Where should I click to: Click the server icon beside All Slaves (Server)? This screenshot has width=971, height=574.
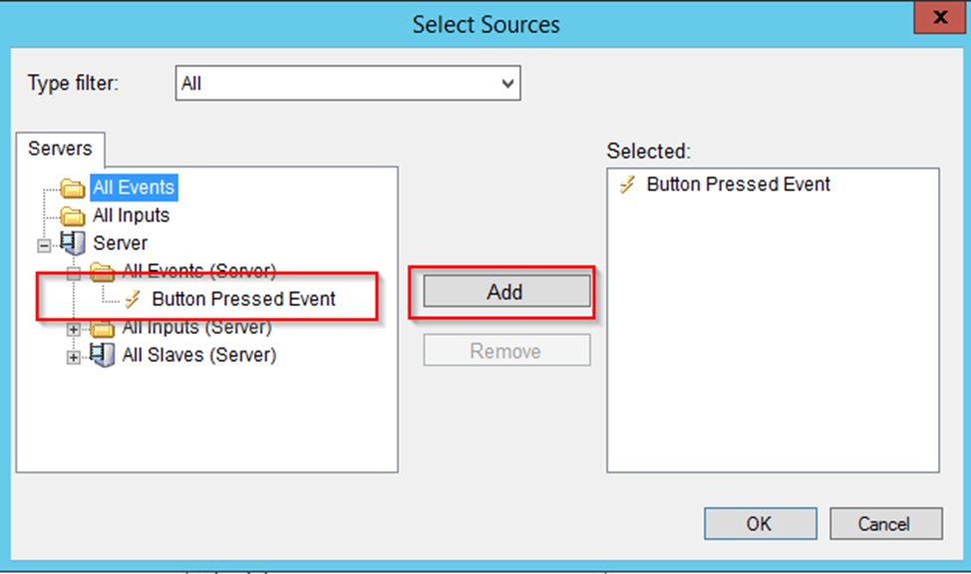pos(103,354)
